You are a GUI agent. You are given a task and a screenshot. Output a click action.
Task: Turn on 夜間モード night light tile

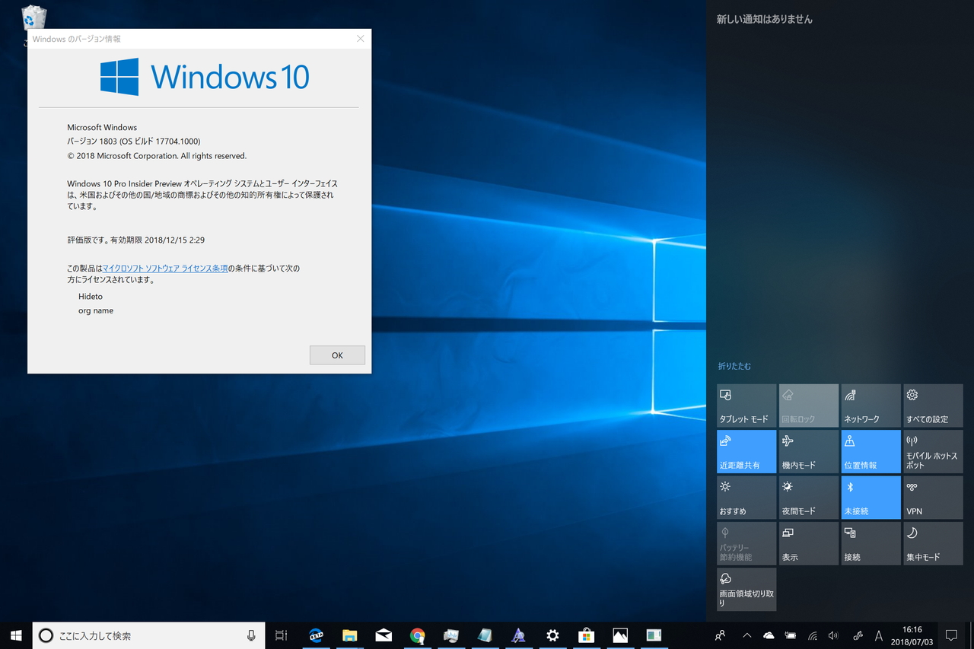(808, 498)
